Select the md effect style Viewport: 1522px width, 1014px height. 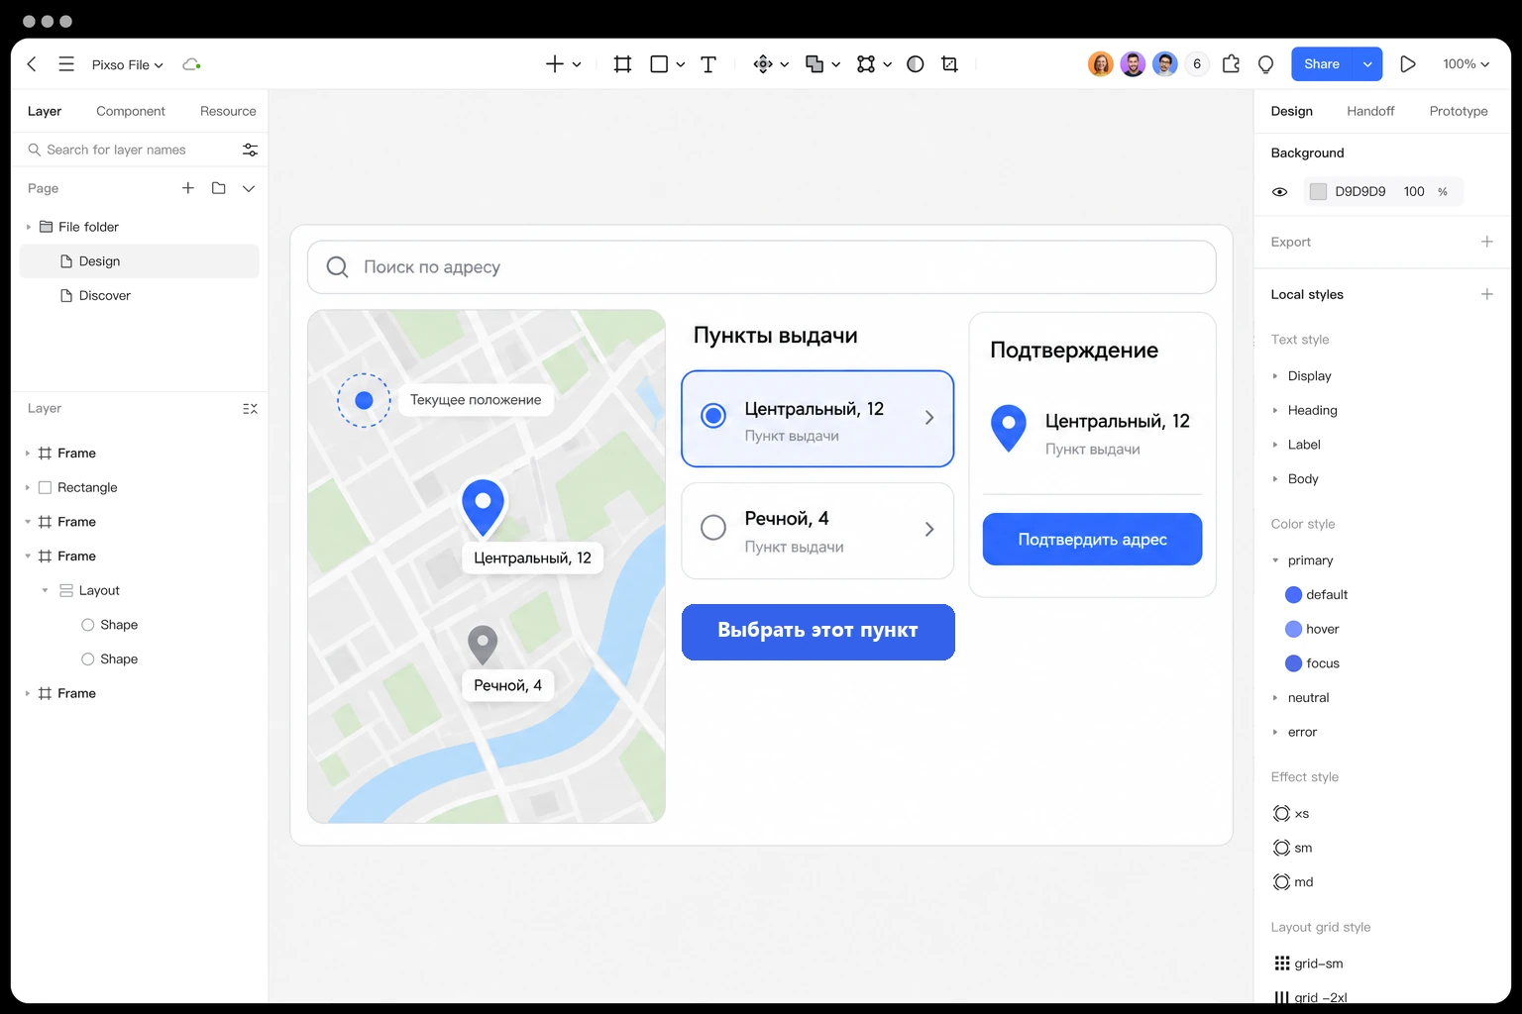1292,882
